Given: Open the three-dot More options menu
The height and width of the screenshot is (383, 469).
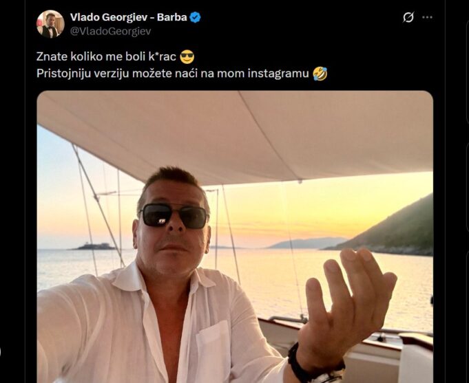Looking at the screenshot, I should tap(427, 17).
